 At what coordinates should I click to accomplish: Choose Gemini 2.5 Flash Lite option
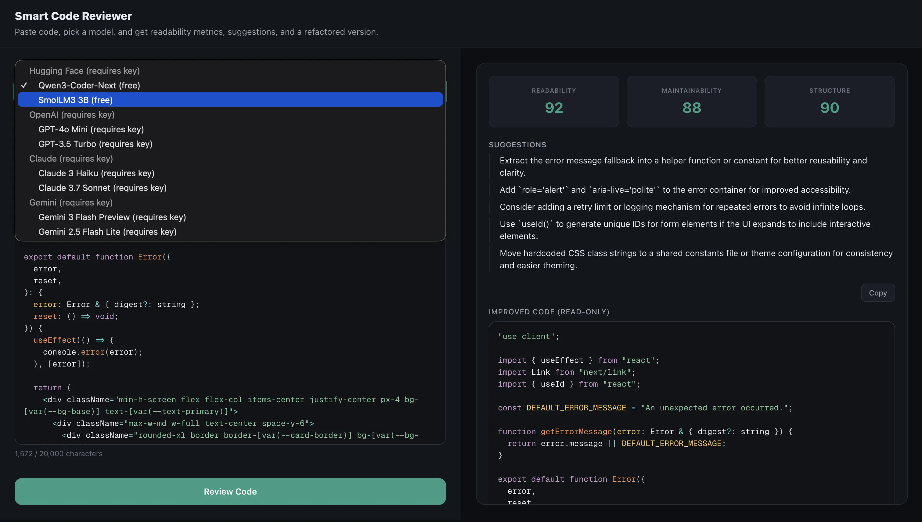107,232
